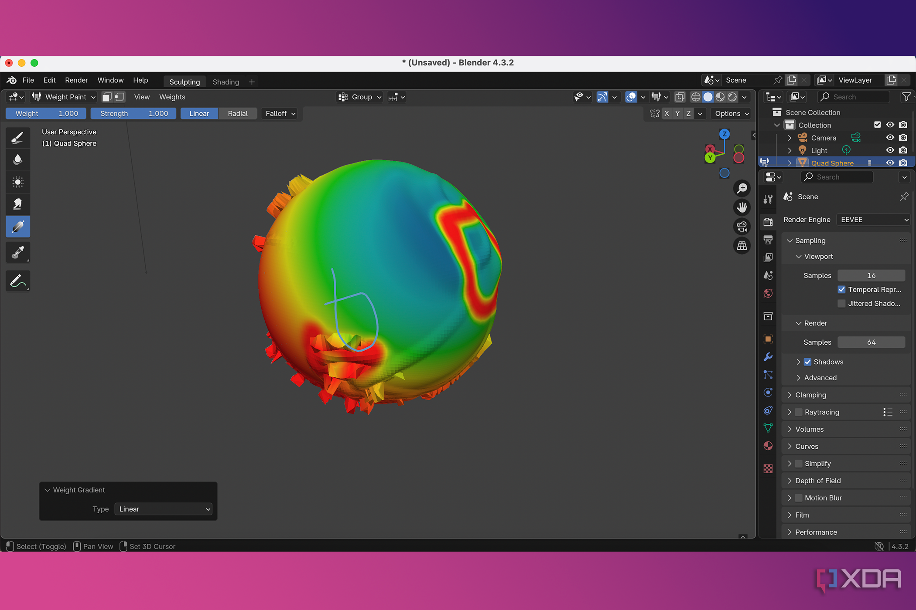
Task: Switch to the Shading workspace tab
Action: (x=226, y=82)
